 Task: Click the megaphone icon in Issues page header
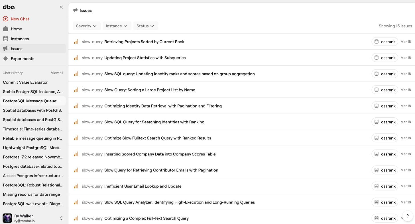point(76,11)
